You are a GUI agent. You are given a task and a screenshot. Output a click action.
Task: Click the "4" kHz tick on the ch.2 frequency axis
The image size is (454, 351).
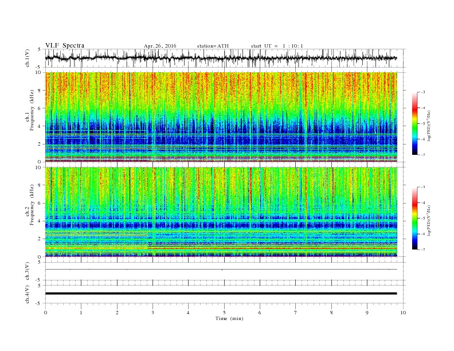coord(40,221)
